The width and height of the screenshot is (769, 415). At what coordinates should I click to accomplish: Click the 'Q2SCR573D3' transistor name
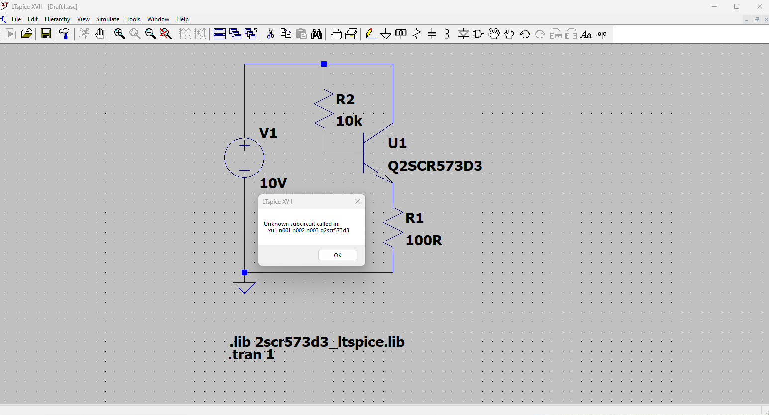click(x=435, y=166)
